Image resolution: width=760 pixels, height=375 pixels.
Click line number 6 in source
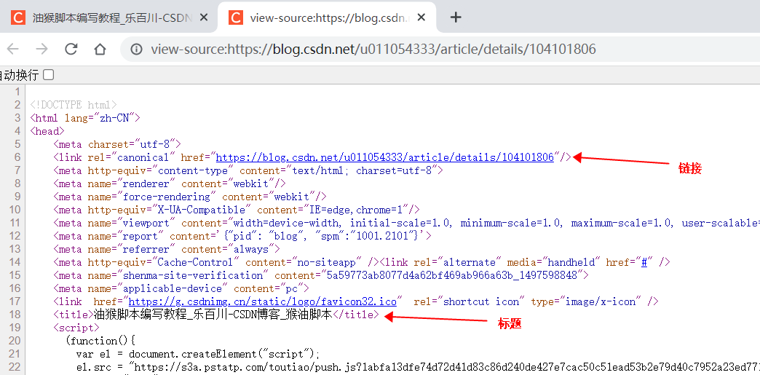[18, 157]
